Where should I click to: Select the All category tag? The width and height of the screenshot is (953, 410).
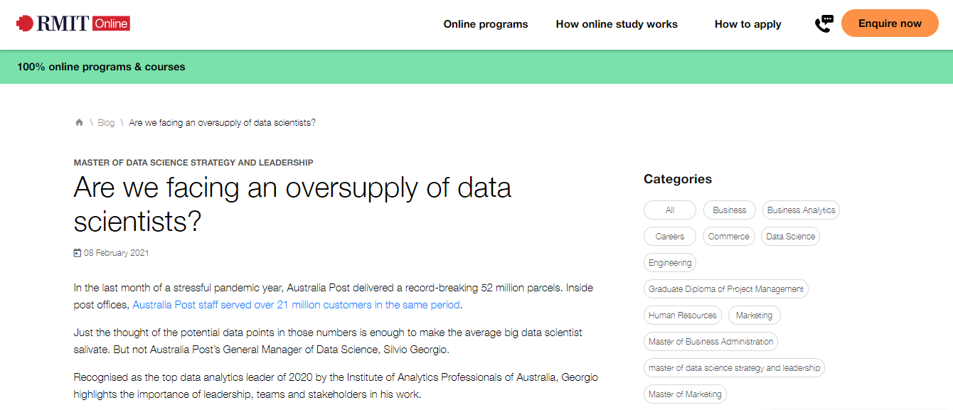pyautogui.click(x=670, y=210)
